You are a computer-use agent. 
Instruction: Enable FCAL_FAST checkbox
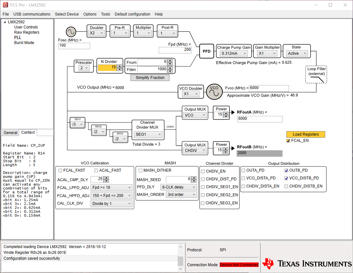pos(60,170)
